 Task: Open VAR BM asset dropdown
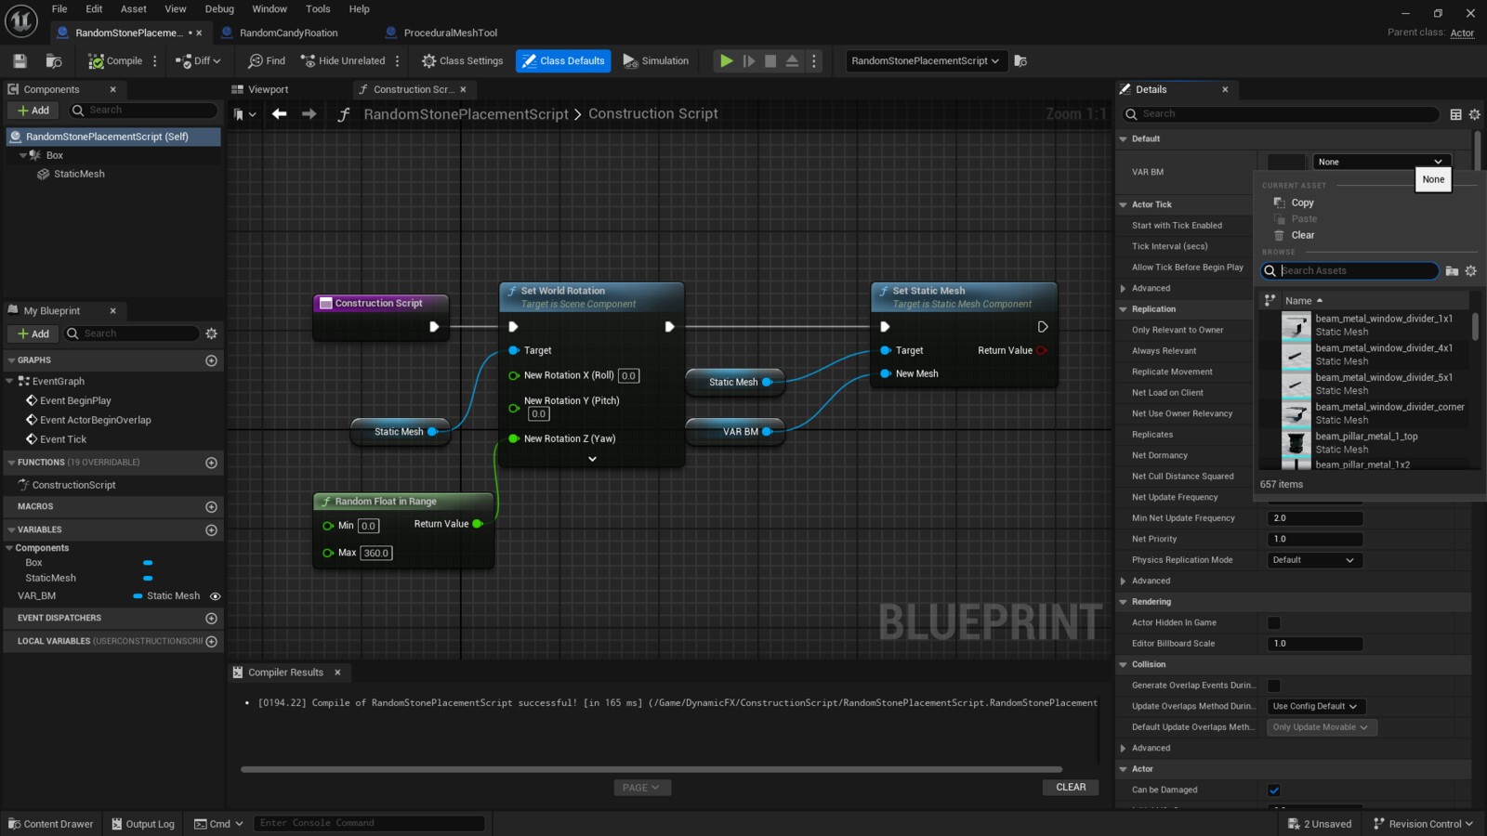[1381, 162]
